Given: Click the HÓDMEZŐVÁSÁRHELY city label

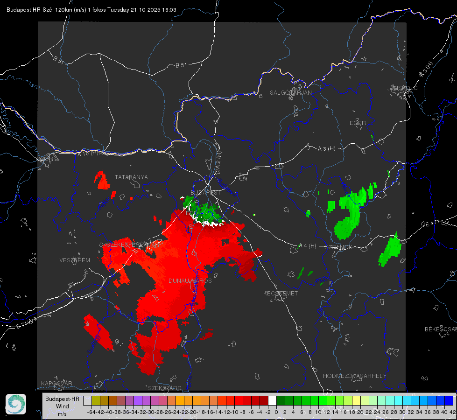Looking at the screenshot, I should coord(354,376).
